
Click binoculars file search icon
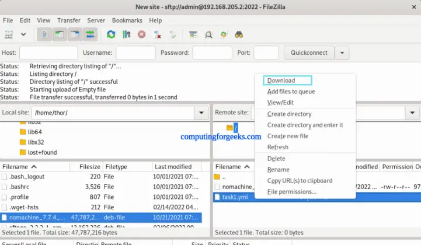tap(238, 34)
